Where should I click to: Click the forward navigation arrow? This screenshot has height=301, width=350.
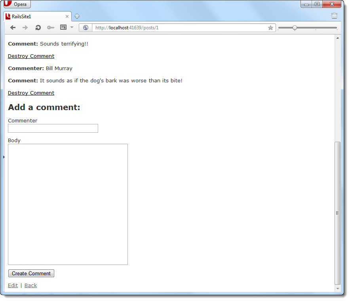click(25, 27)
